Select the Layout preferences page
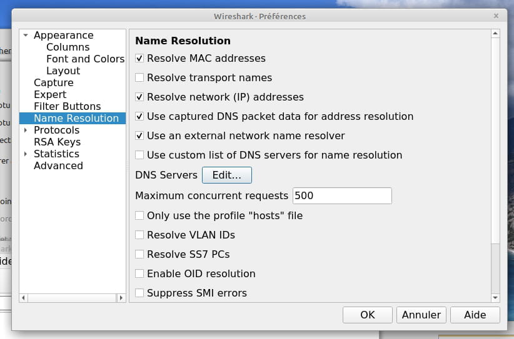The height and width of the screenshot is (339, 514). pyautogui.click(x=63, y=71)
